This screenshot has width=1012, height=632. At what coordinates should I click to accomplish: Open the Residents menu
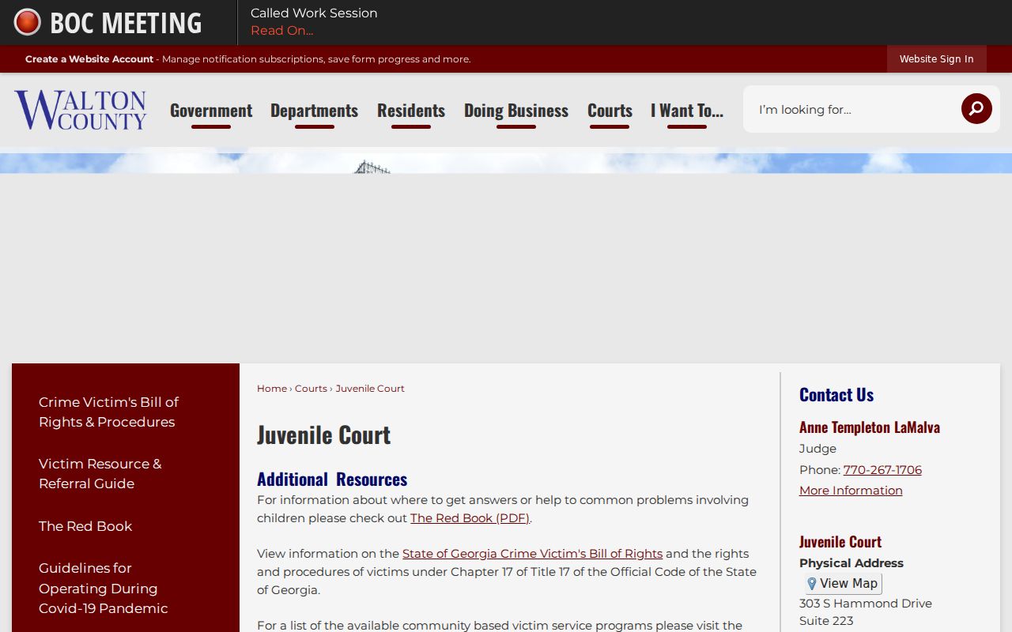411,111
